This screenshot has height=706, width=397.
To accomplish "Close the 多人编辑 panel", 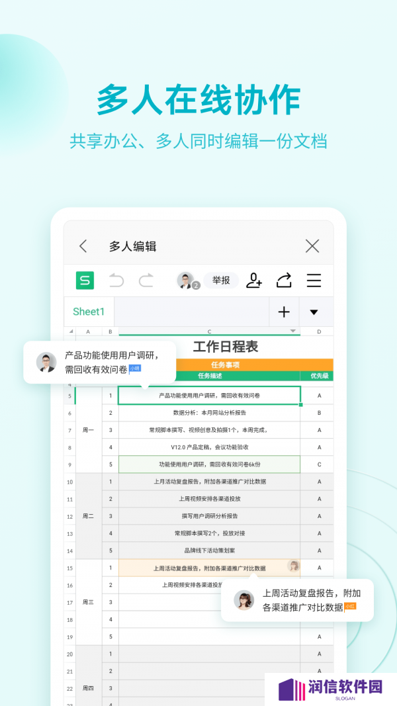I will [x=312, y=246].
